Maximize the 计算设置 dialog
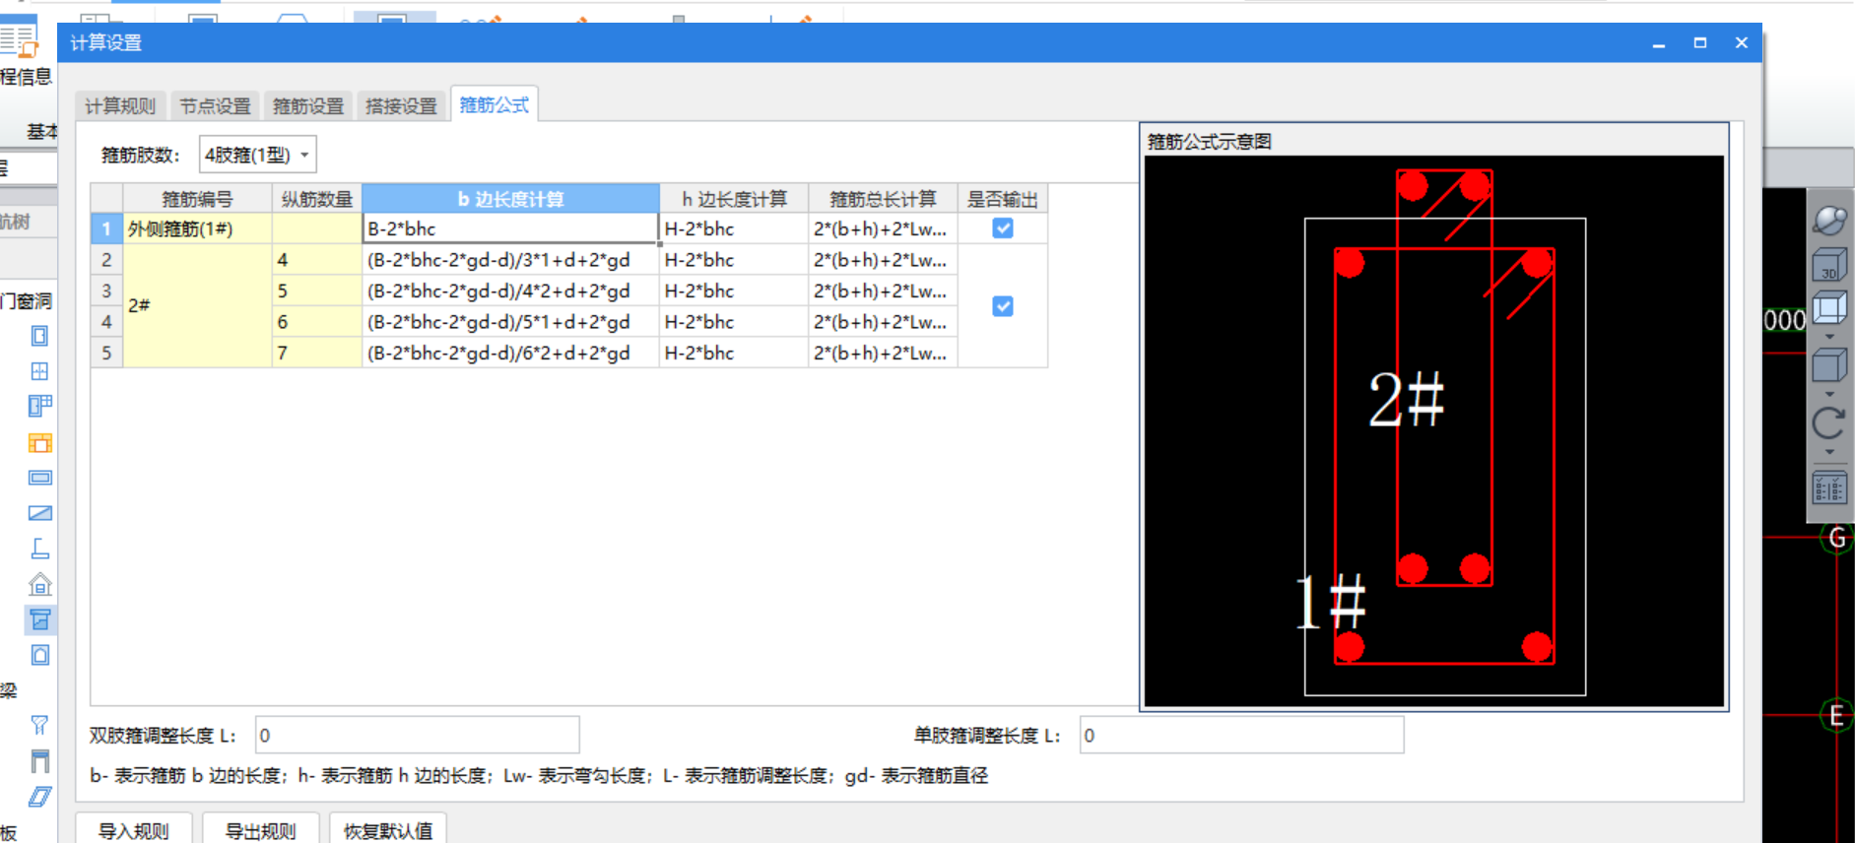 1700,43
